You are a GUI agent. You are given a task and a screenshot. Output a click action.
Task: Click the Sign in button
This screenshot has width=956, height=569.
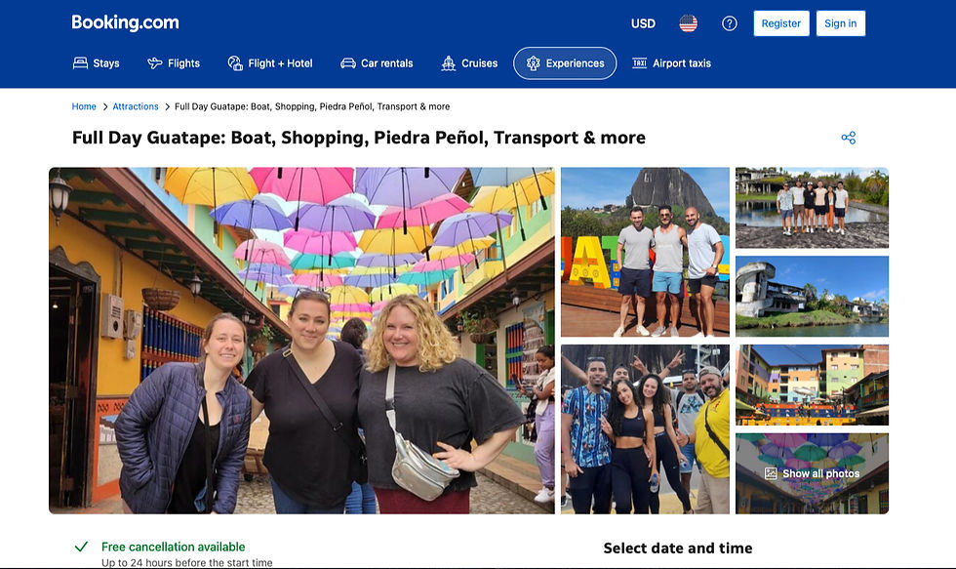840,23
